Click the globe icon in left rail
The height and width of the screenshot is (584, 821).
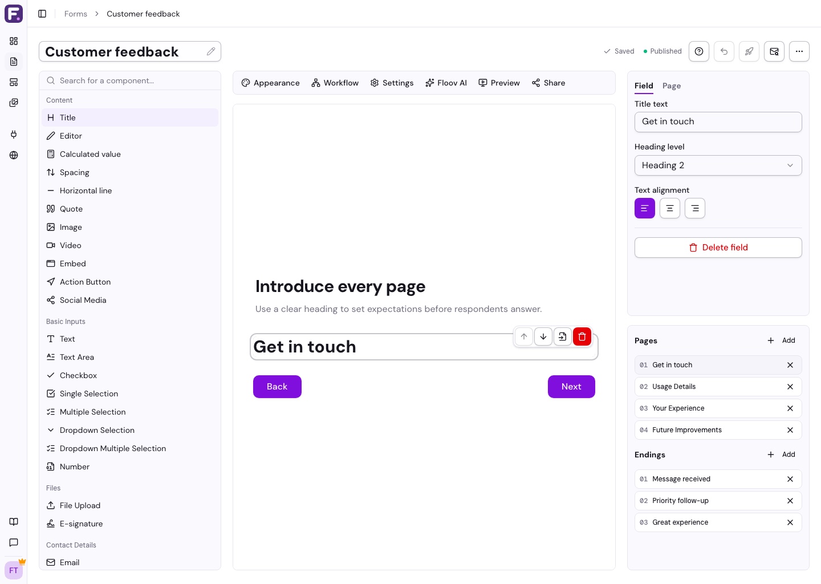[14, 155]
